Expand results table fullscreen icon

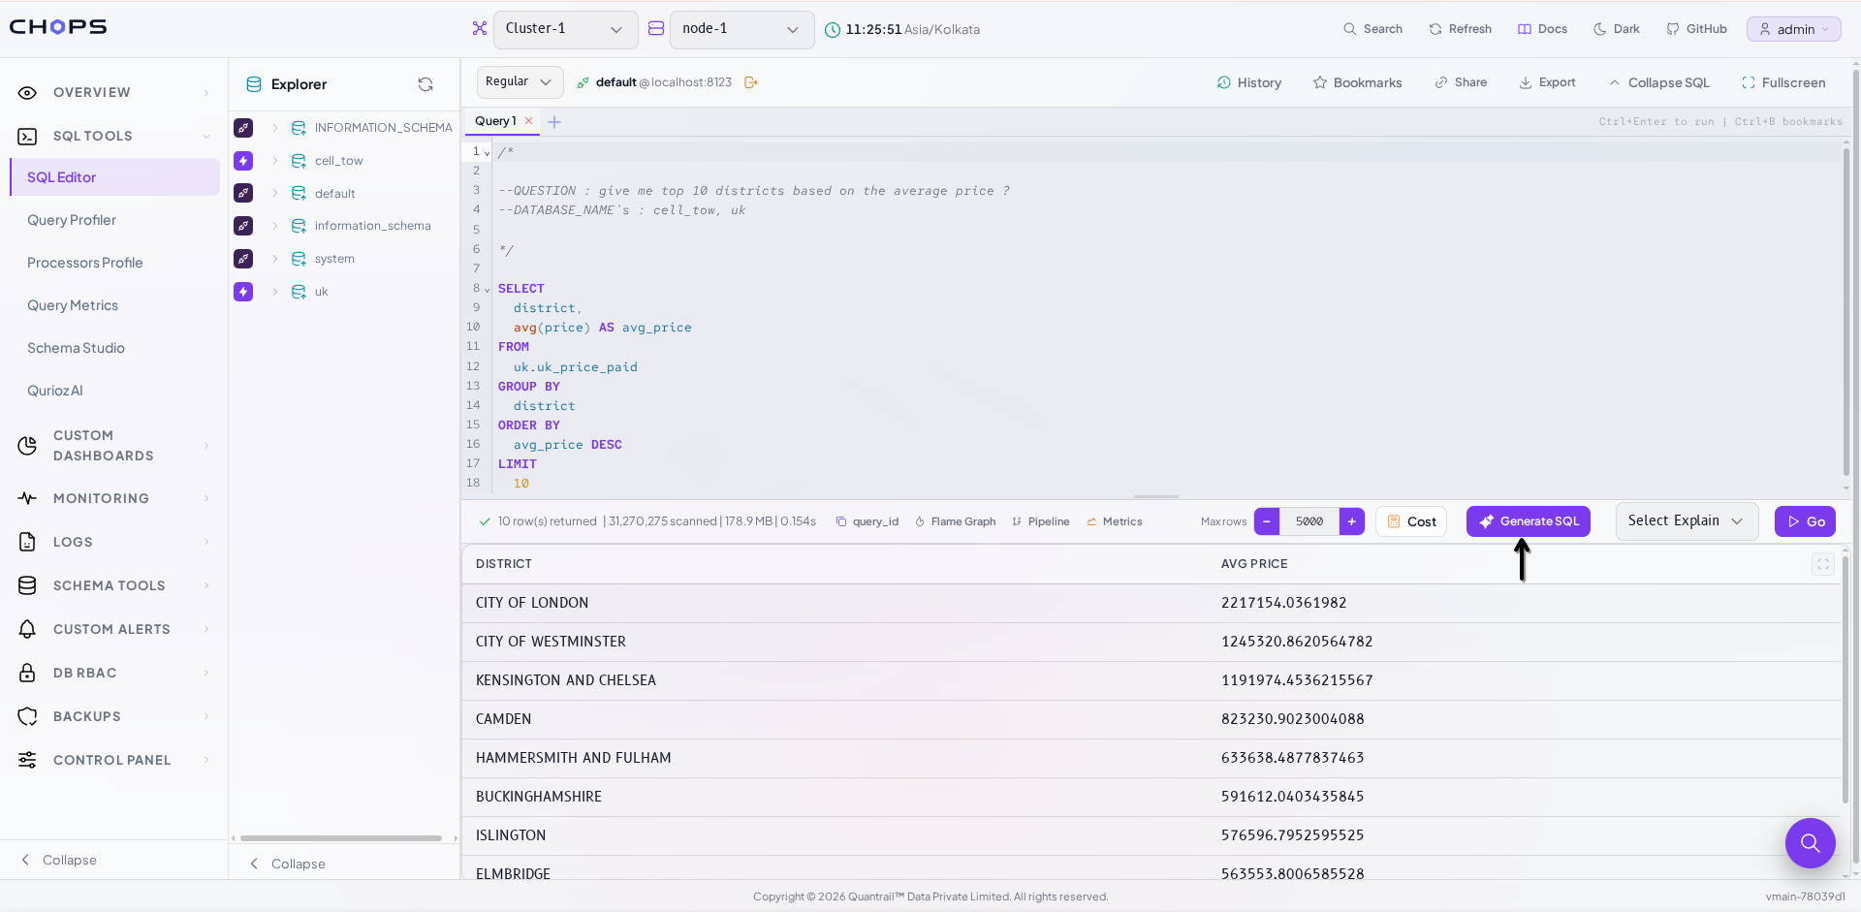point(1823,564)
